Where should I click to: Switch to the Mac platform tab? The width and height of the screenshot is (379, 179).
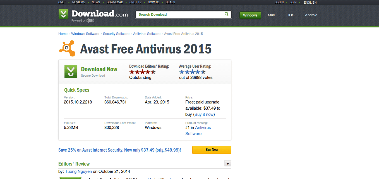[271, 15]
